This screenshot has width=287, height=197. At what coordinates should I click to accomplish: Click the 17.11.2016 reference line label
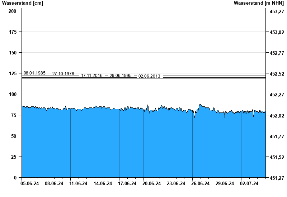coord(92,76)
